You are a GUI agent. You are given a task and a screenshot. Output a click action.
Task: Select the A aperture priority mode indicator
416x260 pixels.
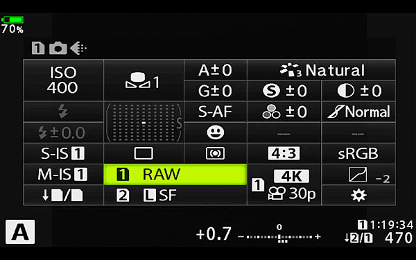[x=20, y=232]
